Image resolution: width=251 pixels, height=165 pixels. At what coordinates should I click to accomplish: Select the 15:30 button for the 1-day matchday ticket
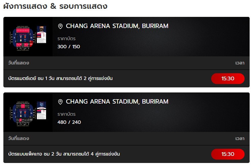click(x=228, y=78)
